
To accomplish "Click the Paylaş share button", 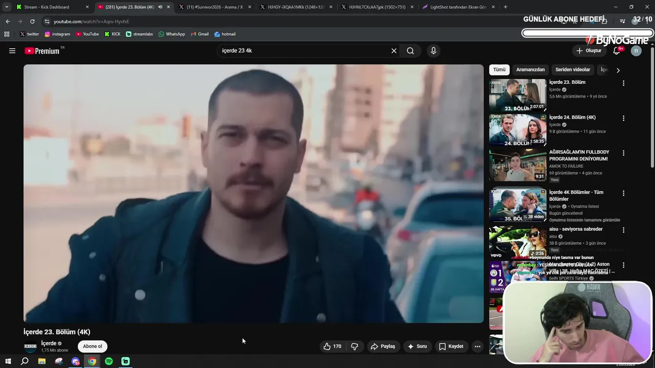I will [x=383, y=347].
